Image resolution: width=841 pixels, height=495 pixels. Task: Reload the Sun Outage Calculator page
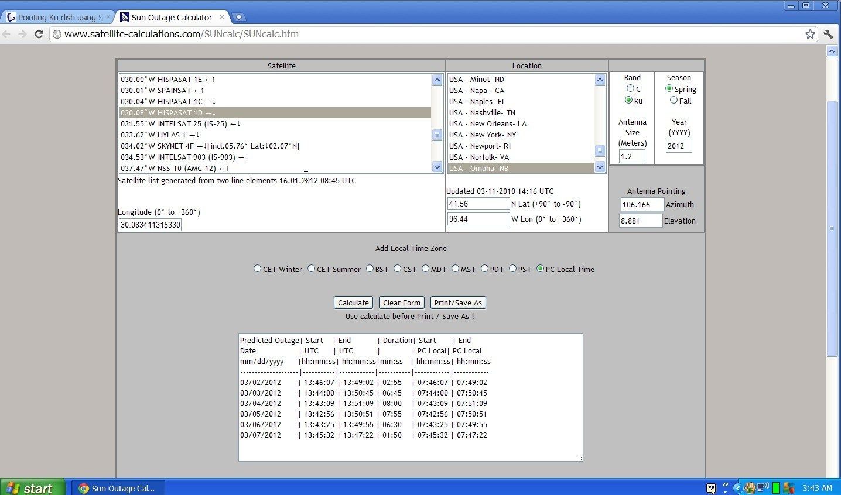click(39, 34)
